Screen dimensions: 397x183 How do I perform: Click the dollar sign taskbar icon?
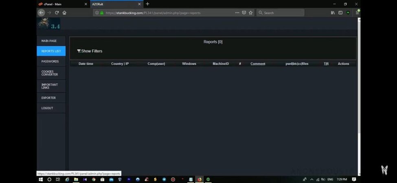coord(155,179)
